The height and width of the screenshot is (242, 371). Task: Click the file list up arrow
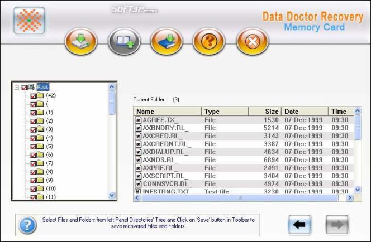click(x=358, y=110)
